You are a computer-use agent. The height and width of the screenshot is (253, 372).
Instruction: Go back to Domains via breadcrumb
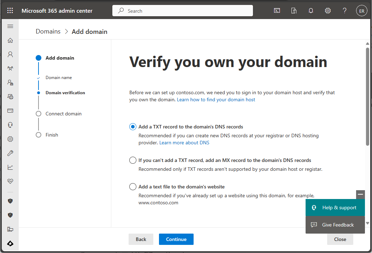point(48,31)
